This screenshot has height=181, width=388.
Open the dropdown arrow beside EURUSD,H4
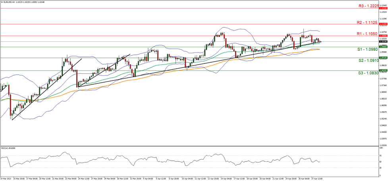pyautogui.click(x=2, y=2)
